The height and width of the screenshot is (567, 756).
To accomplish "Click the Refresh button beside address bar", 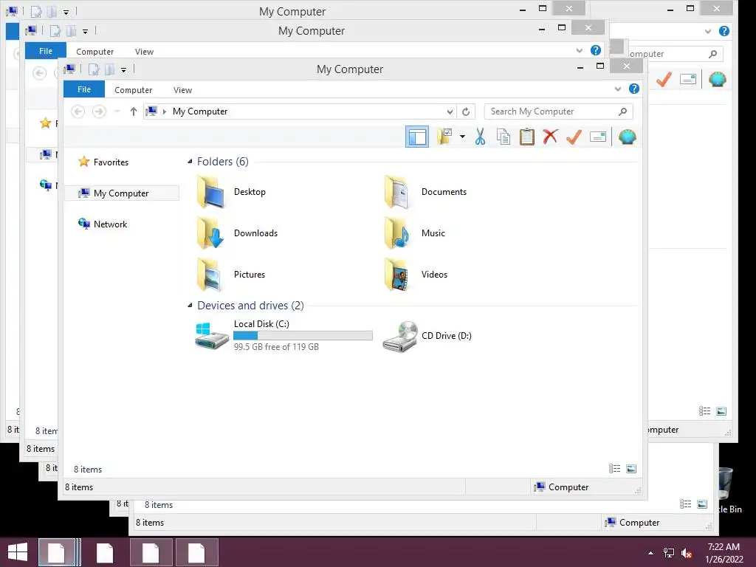I will [466, 112].
